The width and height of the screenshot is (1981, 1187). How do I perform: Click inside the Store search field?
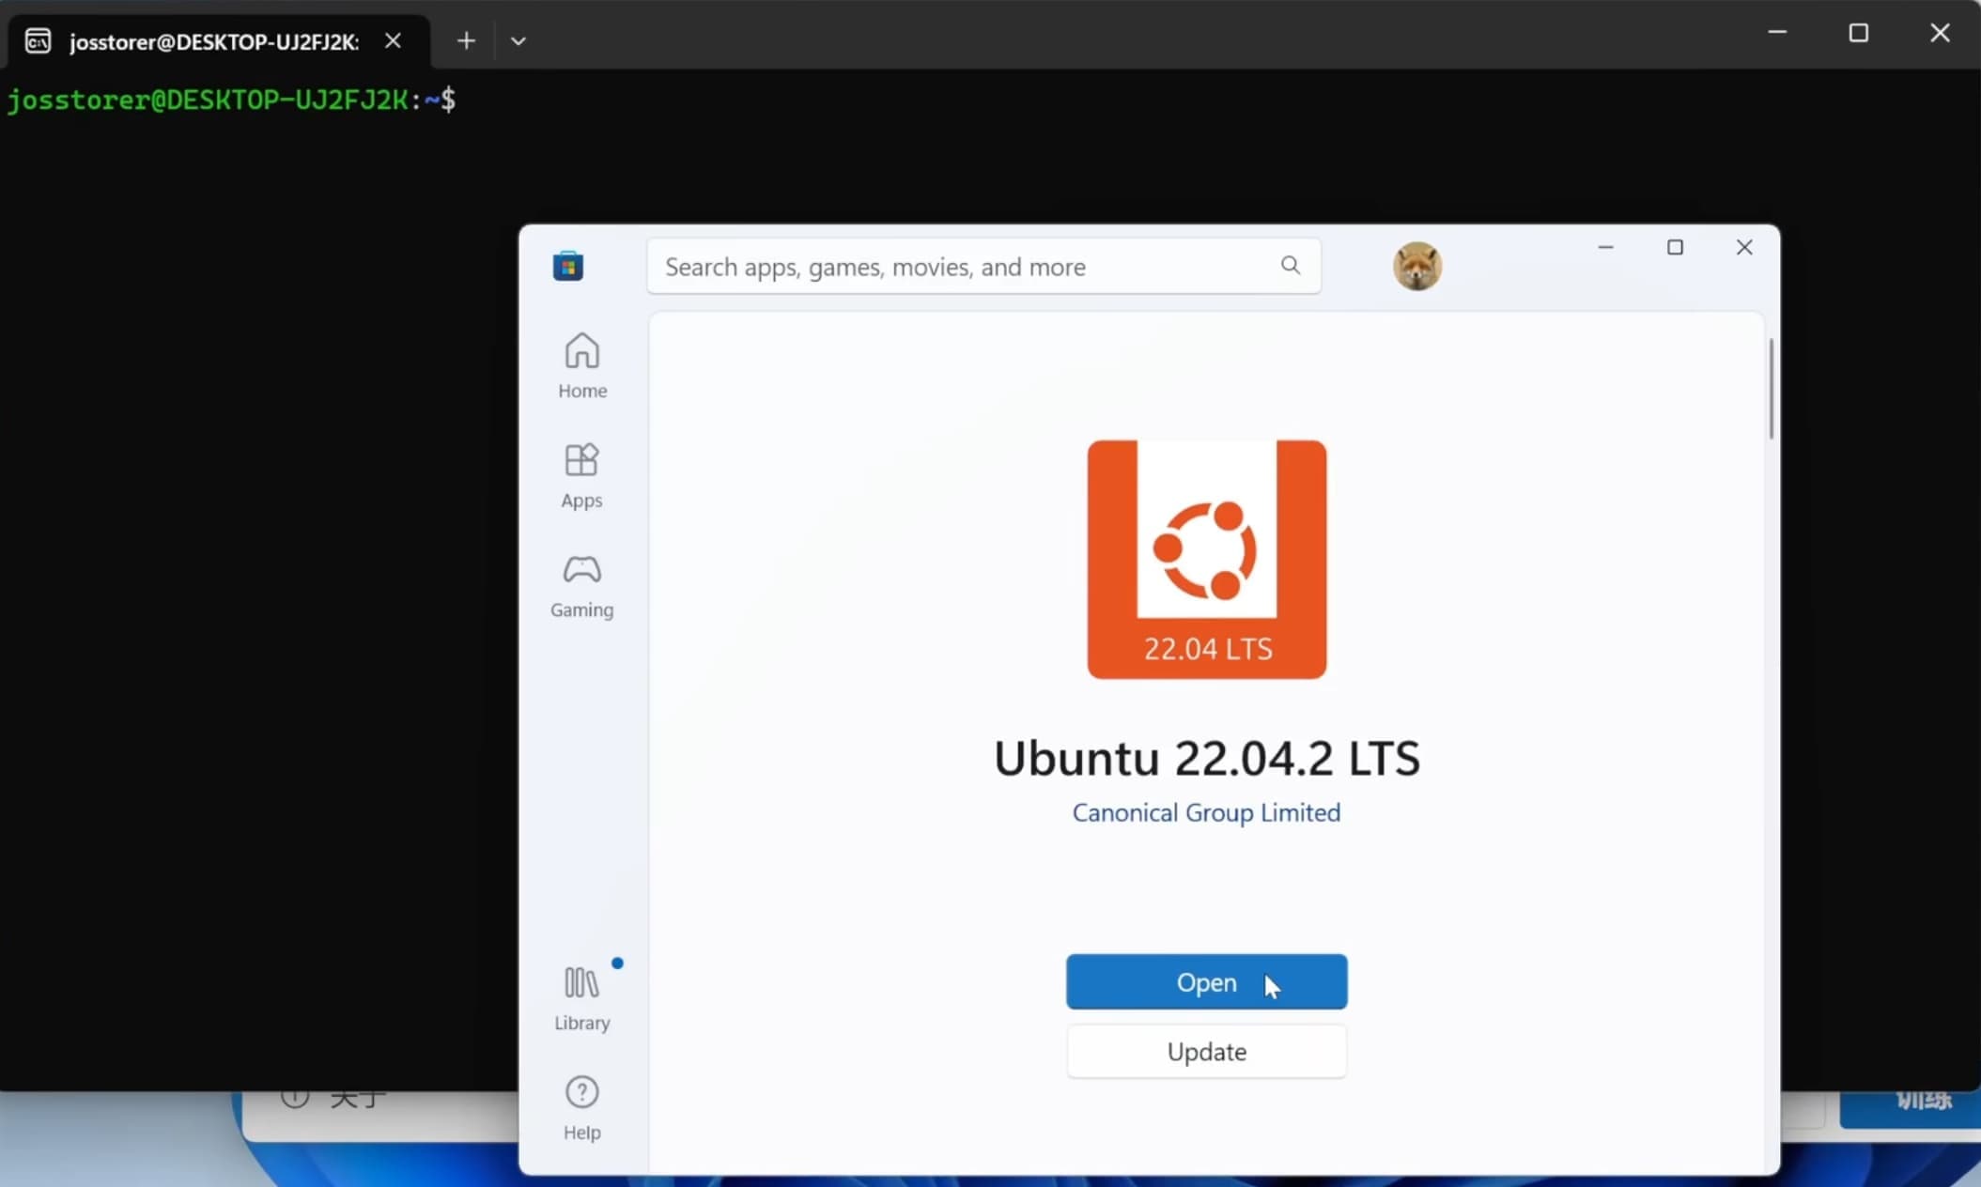(939, 266)
